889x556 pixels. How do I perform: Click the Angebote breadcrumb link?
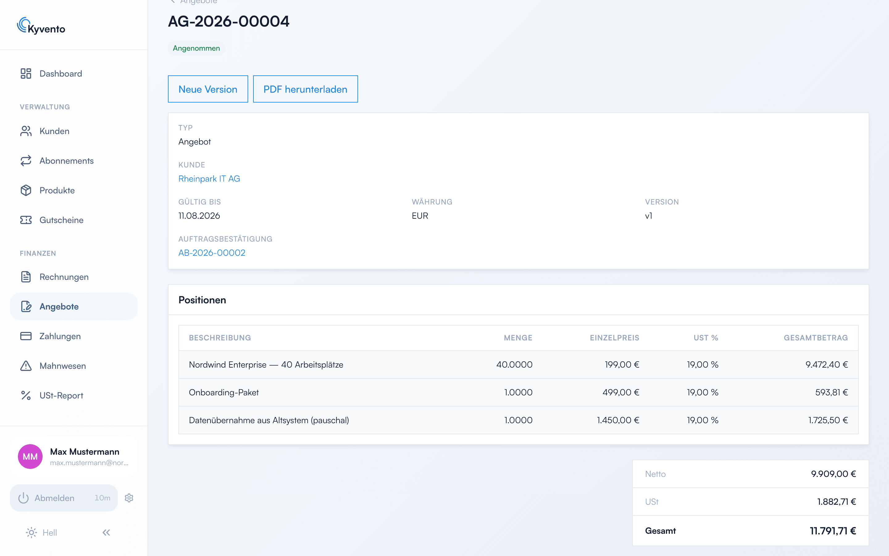[199, 2]
